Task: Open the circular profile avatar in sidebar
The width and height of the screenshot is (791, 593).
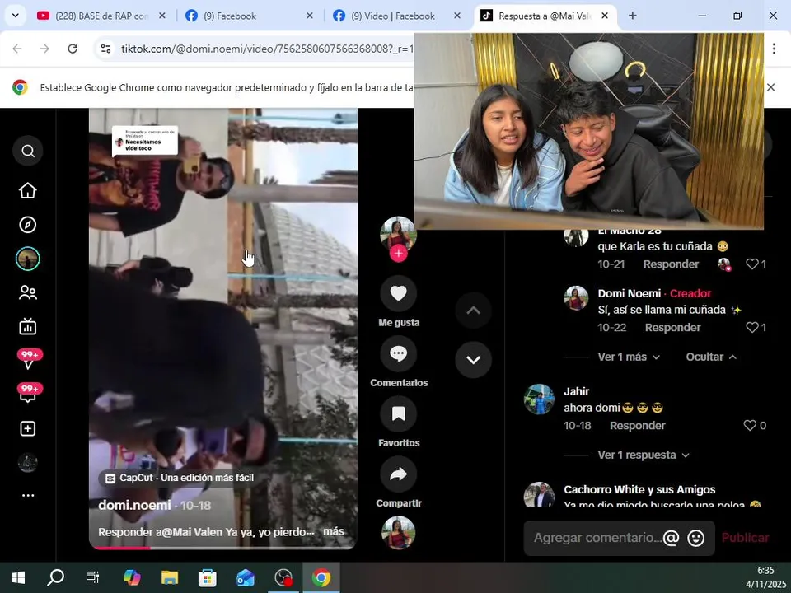Action: pyautogui.click(x=28, y=259)
